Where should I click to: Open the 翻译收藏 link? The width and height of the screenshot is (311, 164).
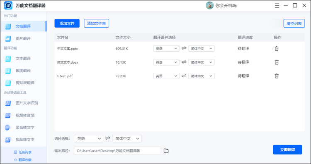pos(25,159)
